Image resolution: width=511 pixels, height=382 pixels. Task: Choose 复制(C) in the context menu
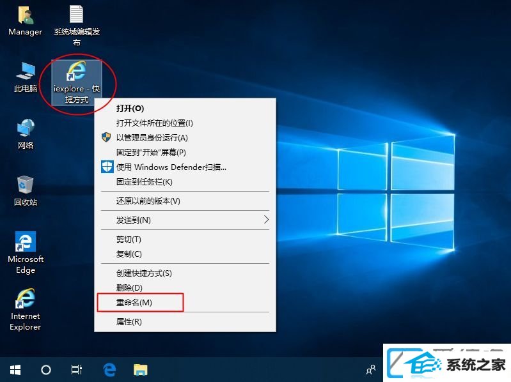click(185, 254)
